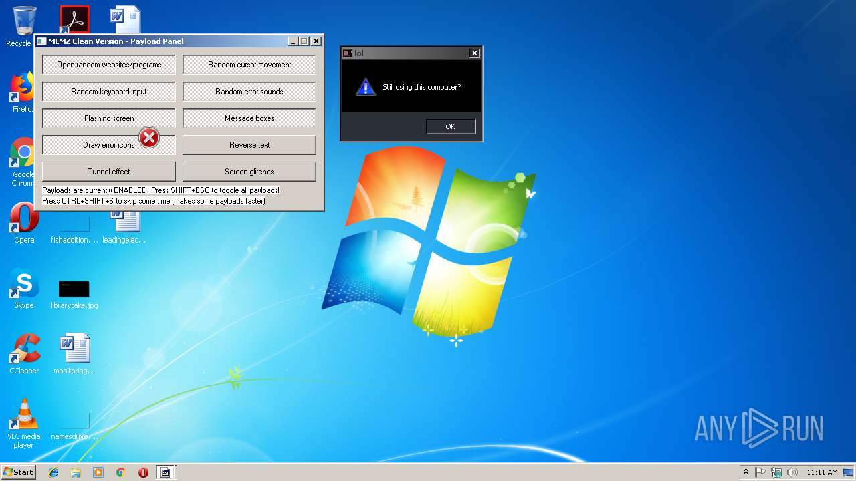Click the drawn red error icon
Image resolution: width=856 pixels, height=481 pixels.
(149, 138)
